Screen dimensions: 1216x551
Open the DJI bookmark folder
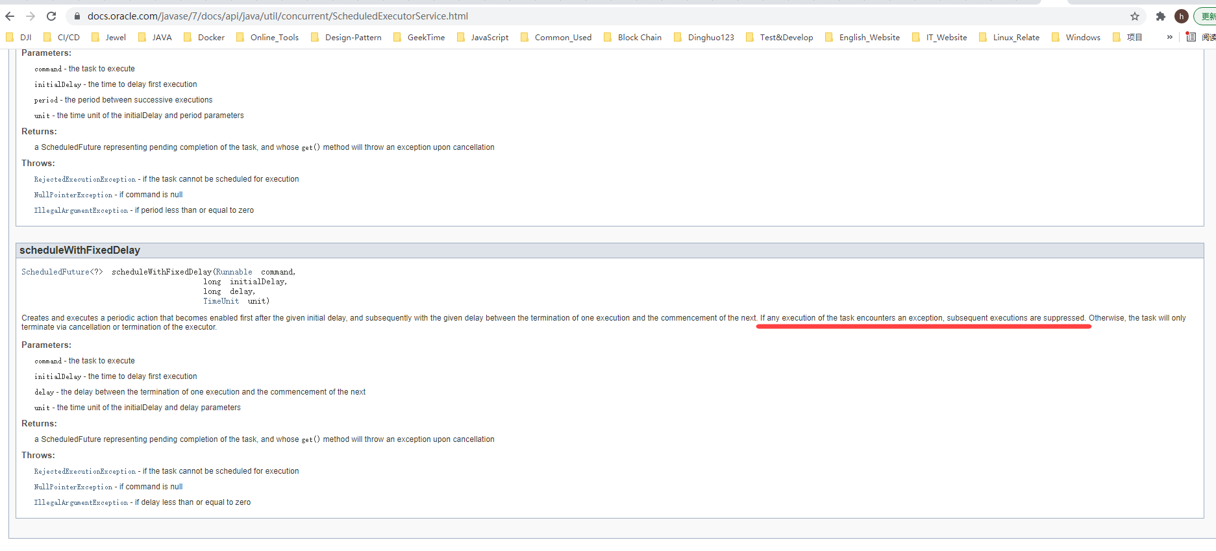(19, 37)
